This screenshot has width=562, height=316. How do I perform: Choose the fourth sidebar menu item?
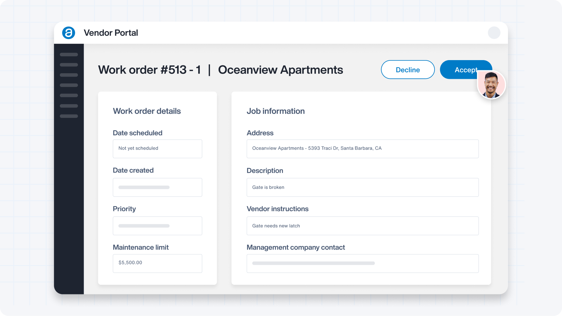[x=69, y=85]
